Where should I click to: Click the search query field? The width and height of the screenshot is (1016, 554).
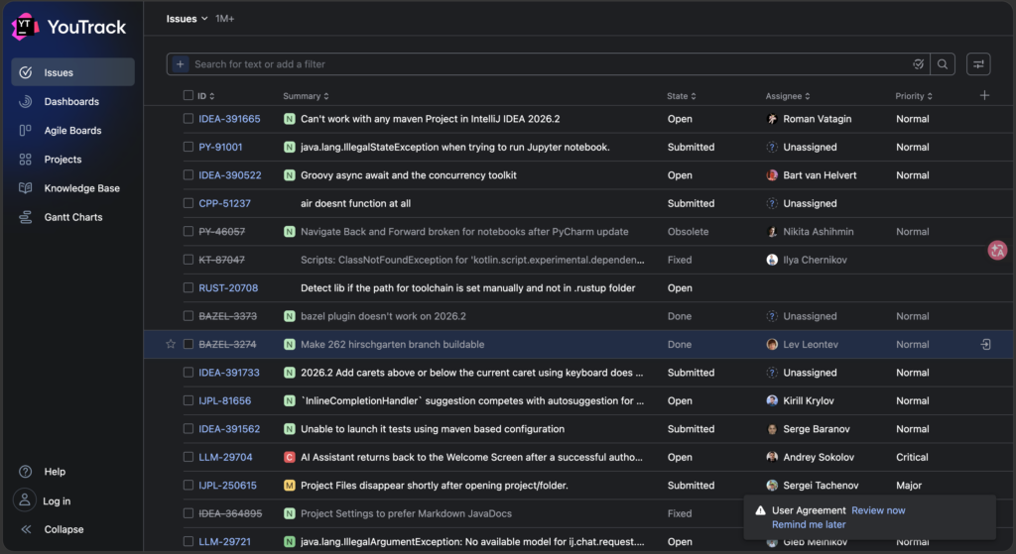click(548, 64)
